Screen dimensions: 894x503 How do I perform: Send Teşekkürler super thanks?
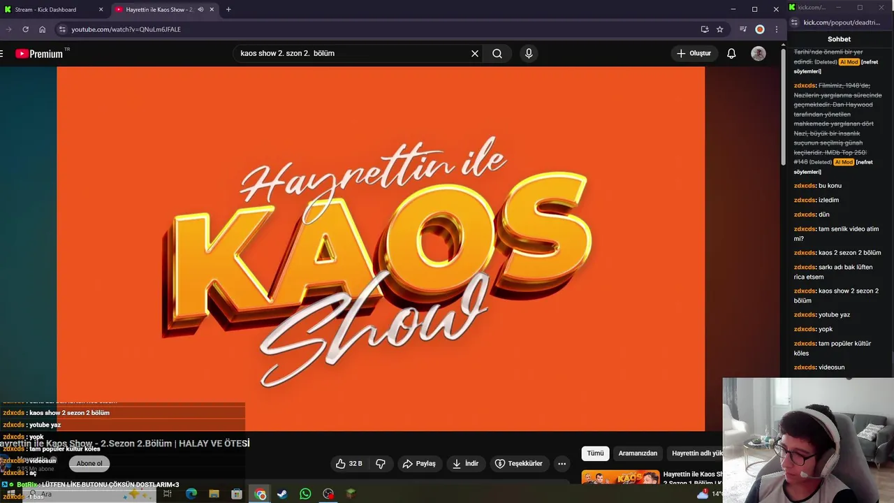click(x=519, y=463)
